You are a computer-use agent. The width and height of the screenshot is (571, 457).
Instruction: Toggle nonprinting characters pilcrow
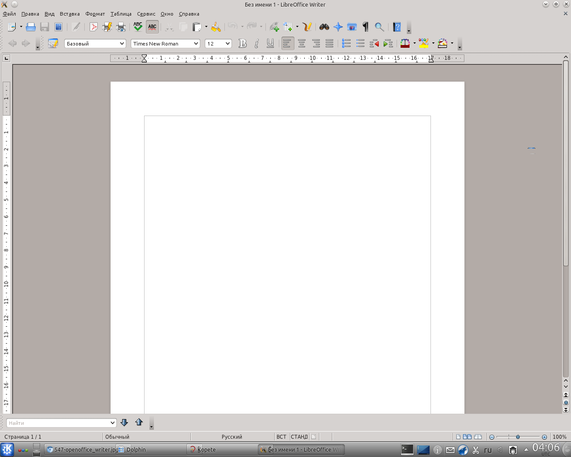click(366, 27)
